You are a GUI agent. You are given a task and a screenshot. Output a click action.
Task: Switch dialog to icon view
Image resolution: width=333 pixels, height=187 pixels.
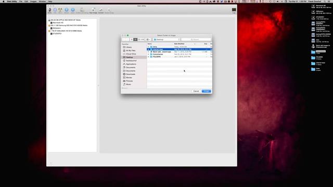click(x=132, y=39)
